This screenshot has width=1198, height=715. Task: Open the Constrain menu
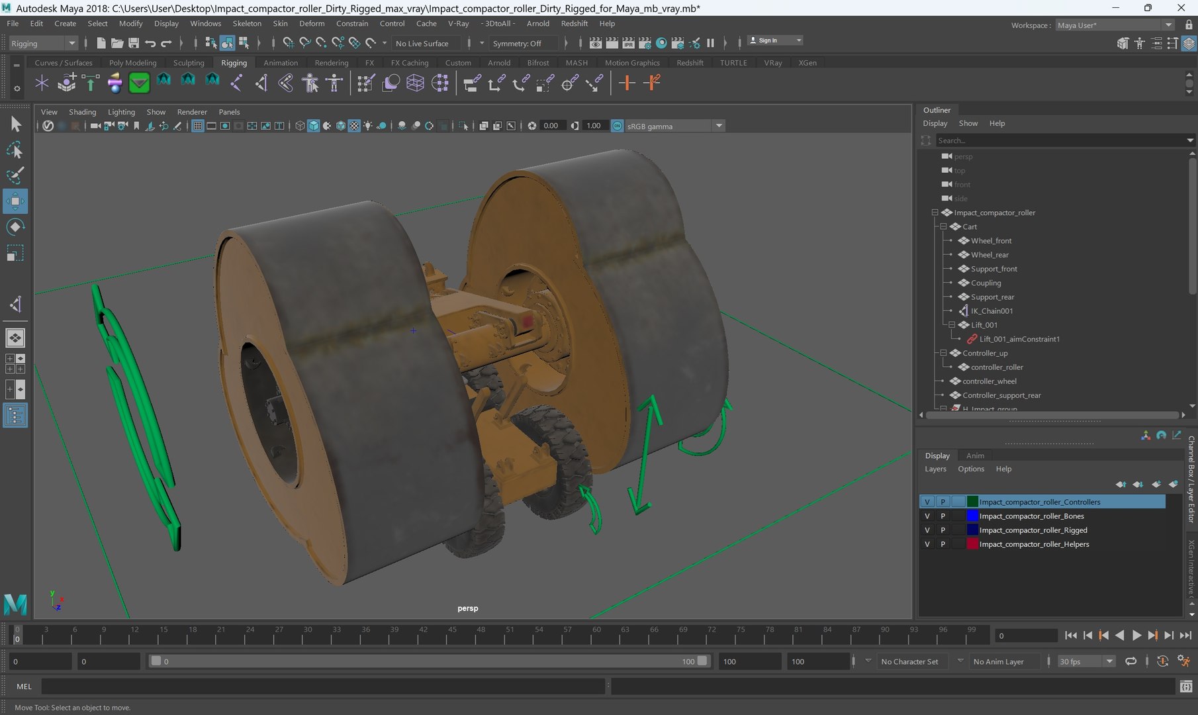pyautogui.click(x=351, y=23)
